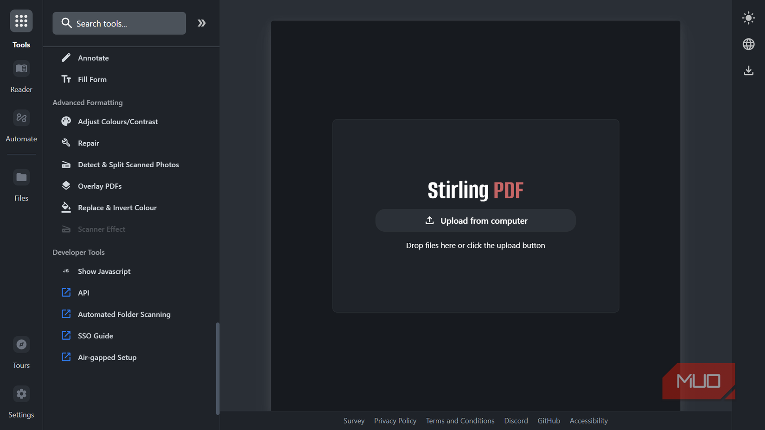Click the JS icon beside Show Javascript

pos(66,271)
